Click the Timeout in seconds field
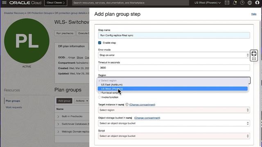Viewport: 262px width, 147px height. click(174, 68)
